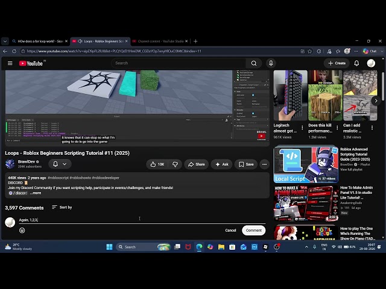
Task: Open BrawlDev channel avatar
Action: coord(10,164)
